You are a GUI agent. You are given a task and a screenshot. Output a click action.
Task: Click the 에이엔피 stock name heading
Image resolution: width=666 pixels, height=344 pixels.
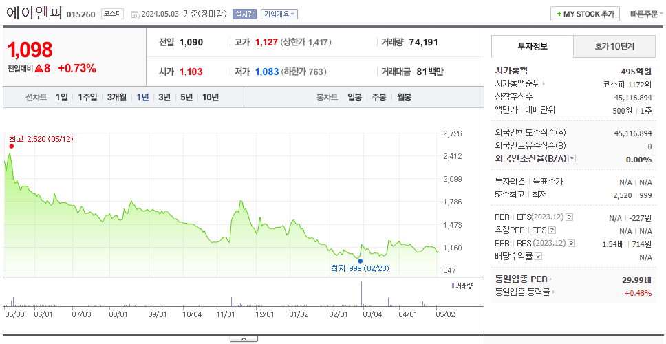tap(34, 14)
